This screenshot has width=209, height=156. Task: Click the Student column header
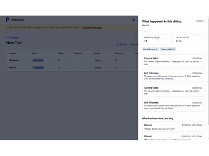(13, 53)
